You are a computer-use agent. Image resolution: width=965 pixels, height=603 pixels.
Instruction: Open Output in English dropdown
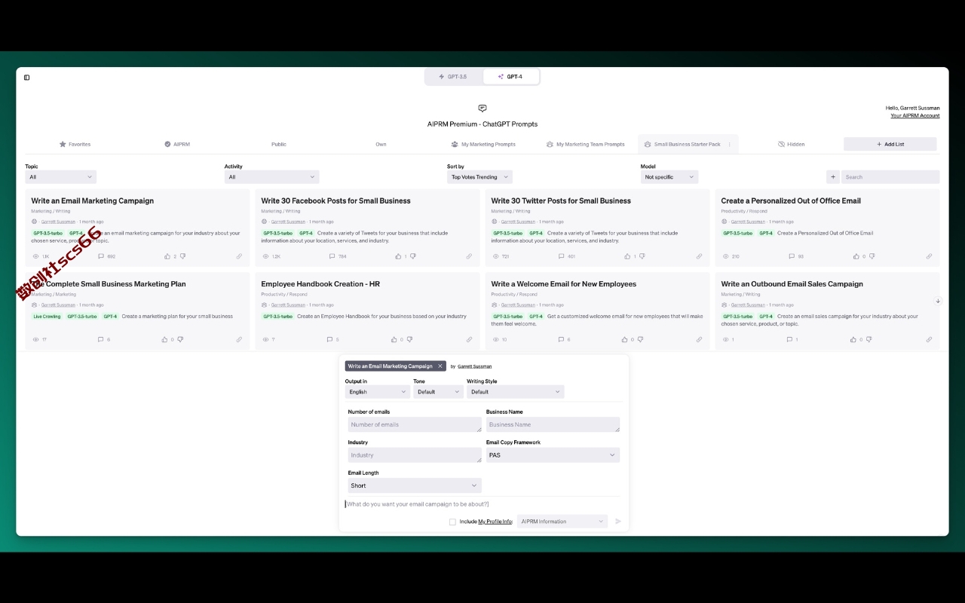coord(378,392)
